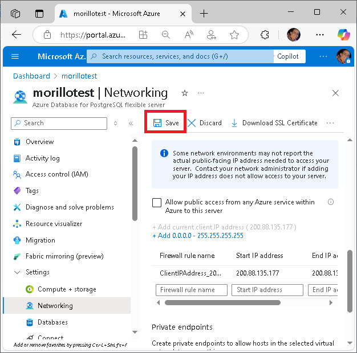Open Activity log
Image resolution: width=357 pixels, height=353 pixels.
tap(43, 158)
